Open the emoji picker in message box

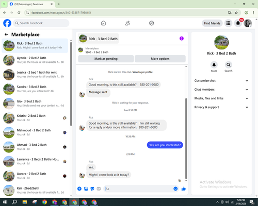[x=175, y=189]
